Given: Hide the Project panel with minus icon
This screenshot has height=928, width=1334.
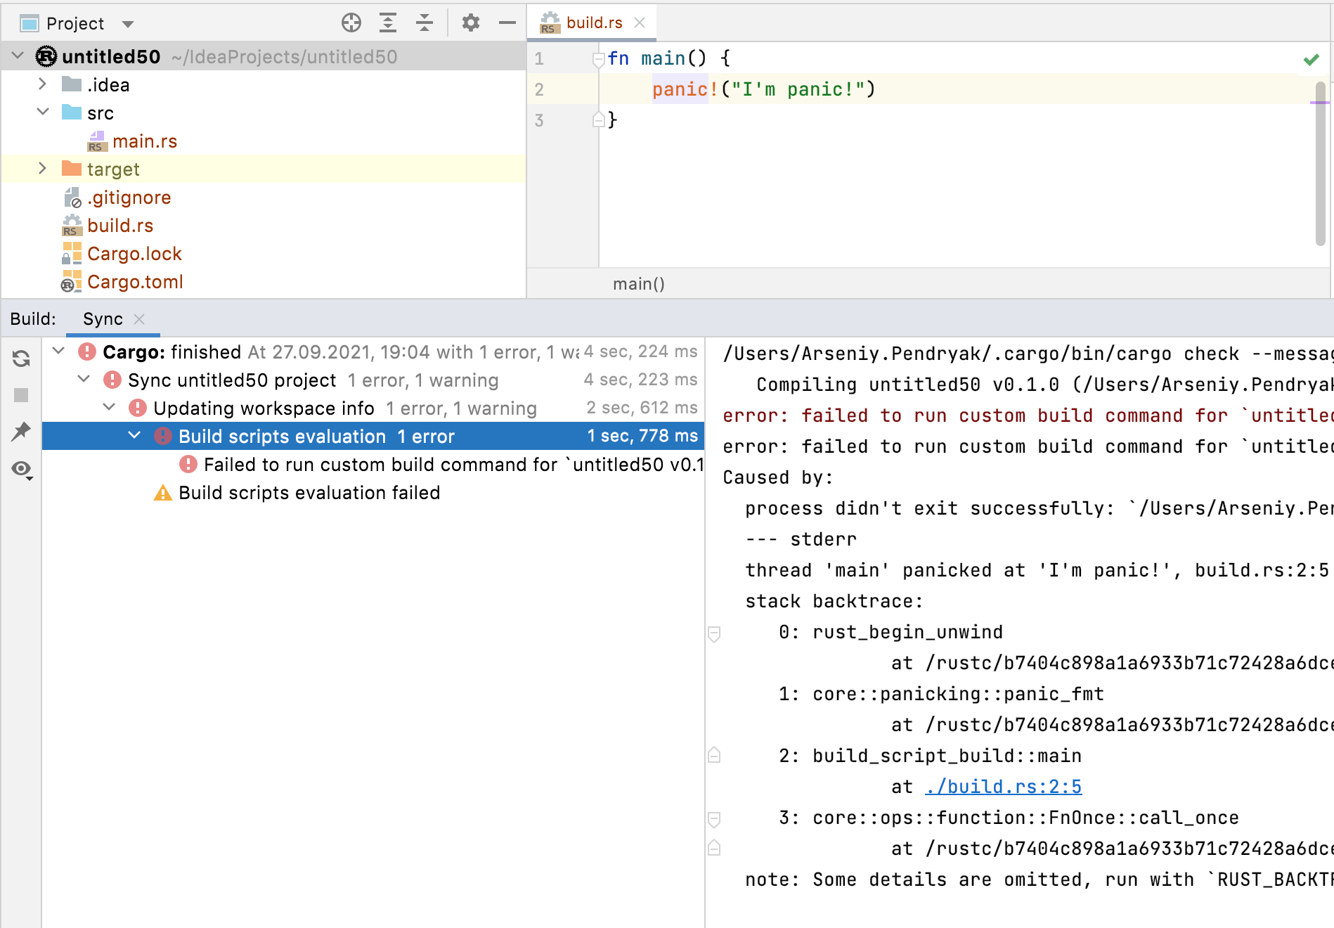Looking at the screenshot, I should (507, 23).
